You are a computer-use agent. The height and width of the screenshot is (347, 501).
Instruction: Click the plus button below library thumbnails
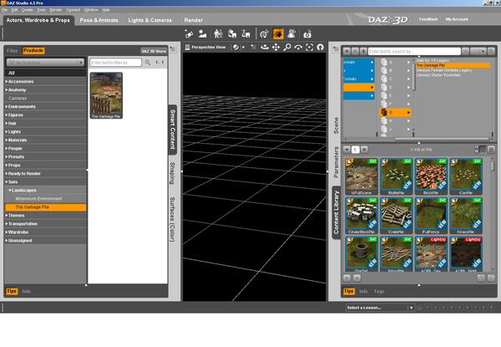tap(347, 278)
